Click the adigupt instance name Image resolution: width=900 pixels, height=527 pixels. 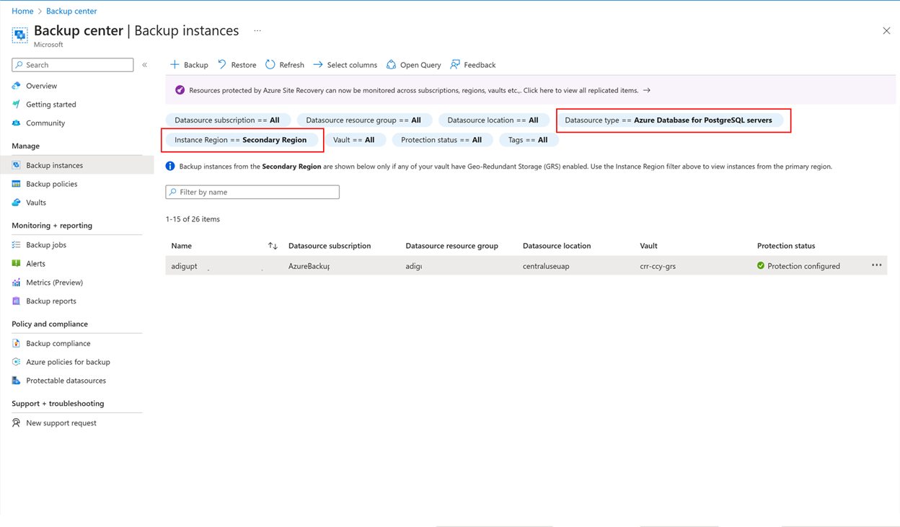point(185,266)
